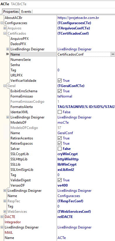Image resolution: width=115 pixels, height=241 pixels.
Task: Click the GeralConf name value
Action: [65, 133]
